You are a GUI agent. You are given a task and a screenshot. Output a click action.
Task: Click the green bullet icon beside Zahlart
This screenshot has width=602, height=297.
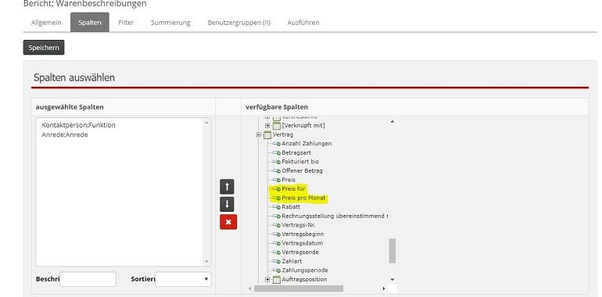point(278,262)
